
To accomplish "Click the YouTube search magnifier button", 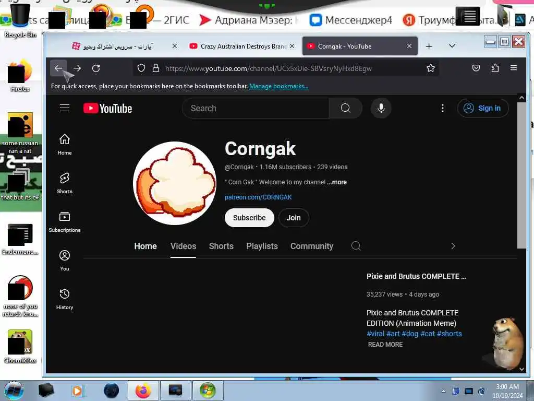I will pyautogui.click(x=345, y=108).
